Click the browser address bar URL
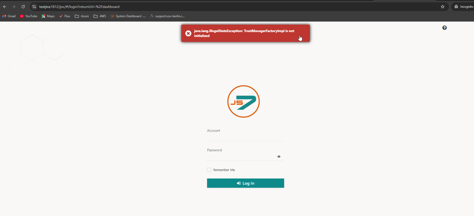Image resolution: width=474 pixels, height=216 pixels. pos(79,7)
